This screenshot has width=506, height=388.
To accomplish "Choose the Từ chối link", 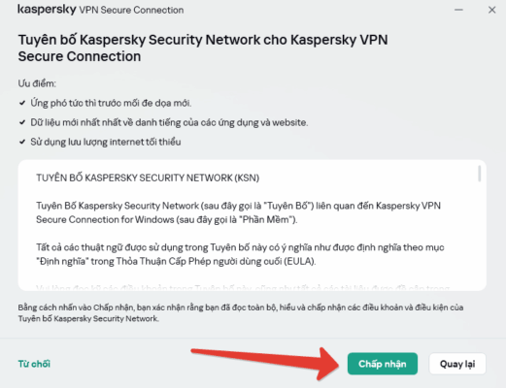I will pyautogui.click(x=34, y=364).
